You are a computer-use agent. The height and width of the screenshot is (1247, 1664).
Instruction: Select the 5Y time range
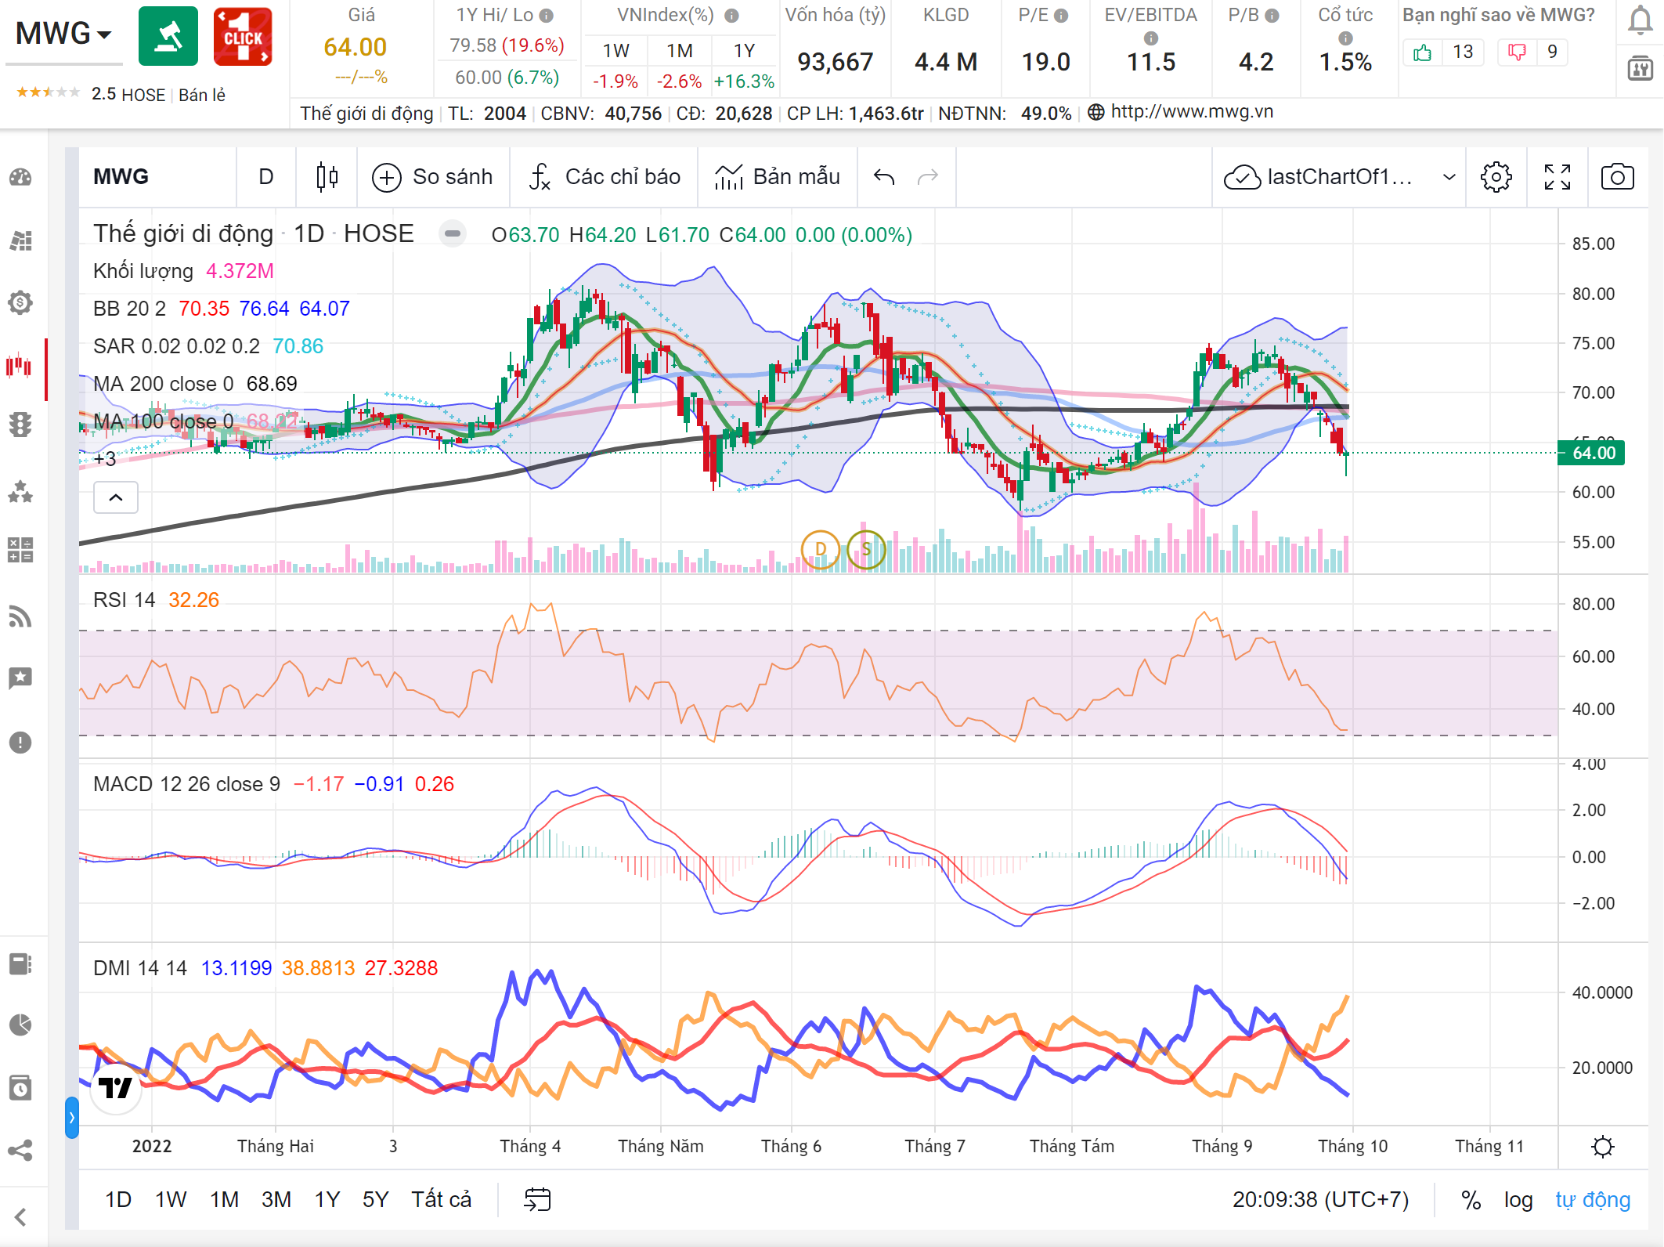coord(375,1200)
